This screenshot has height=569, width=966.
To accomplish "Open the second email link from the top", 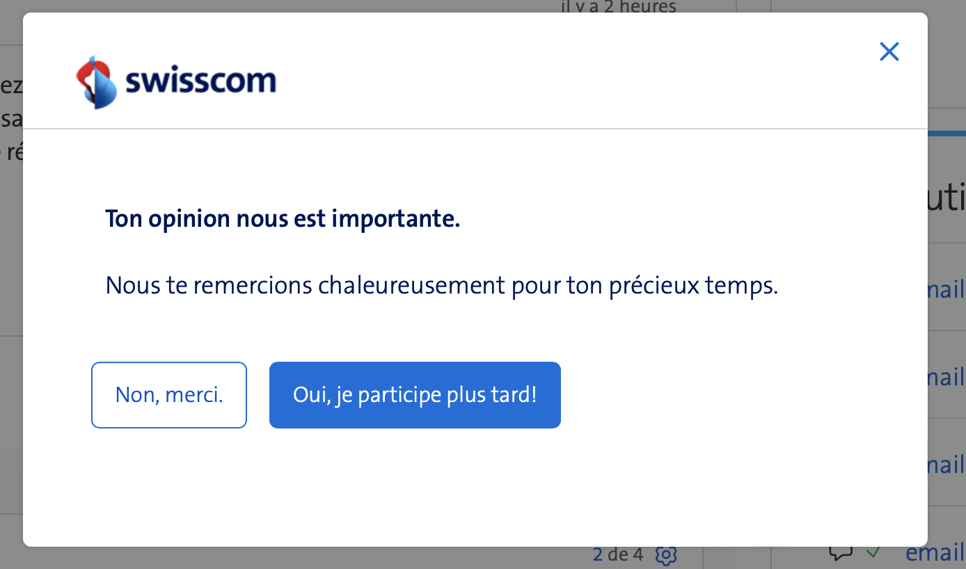I will click(x=946, y=378).
